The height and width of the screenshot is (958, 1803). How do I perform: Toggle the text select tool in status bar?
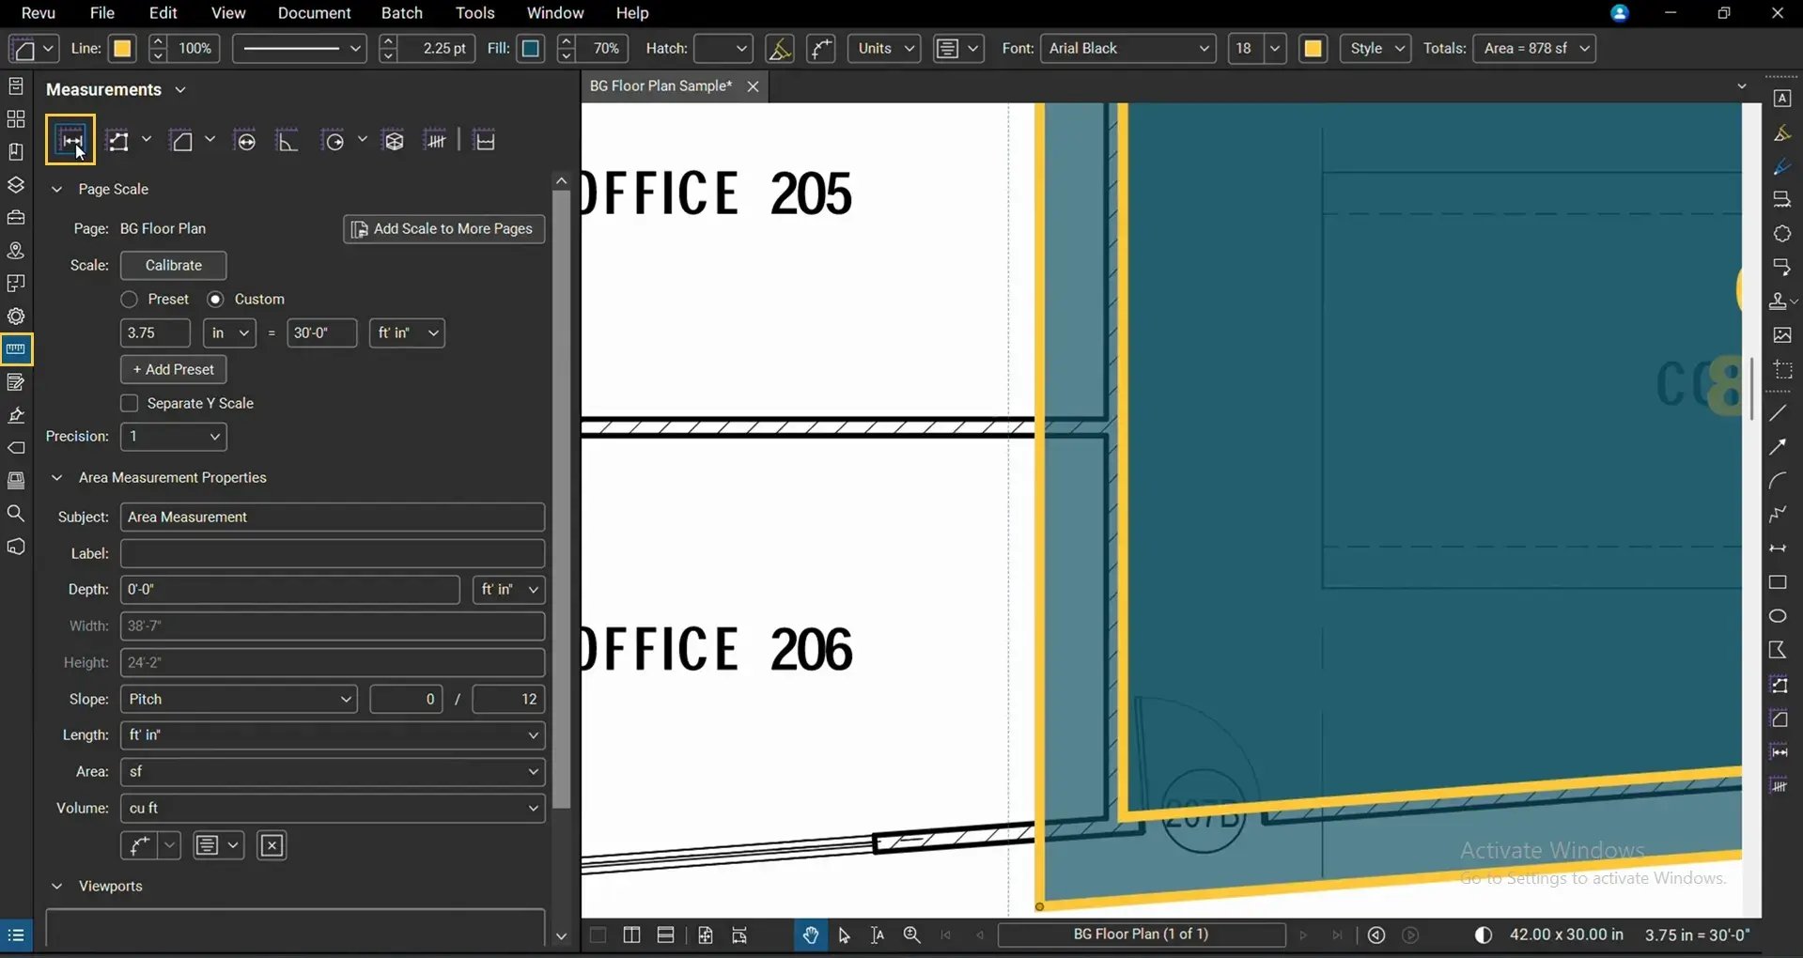(x=878, y=935)
